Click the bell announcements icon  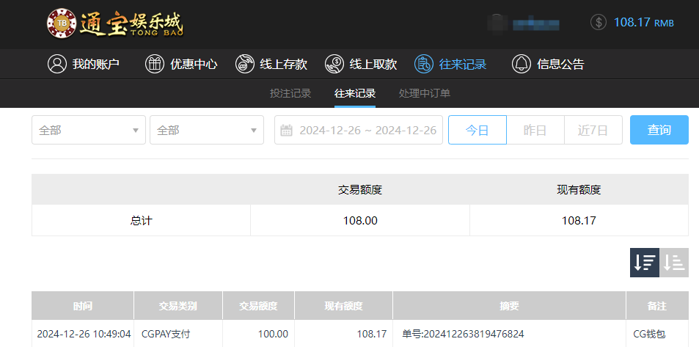pyautogui.click(x=521, y=65)
